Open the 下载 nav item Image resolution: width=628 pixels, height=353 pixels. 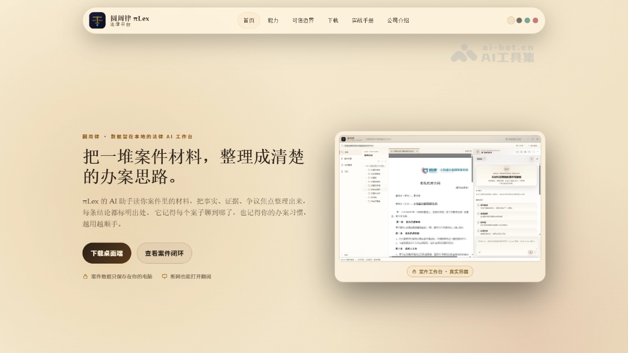[333, 20]
